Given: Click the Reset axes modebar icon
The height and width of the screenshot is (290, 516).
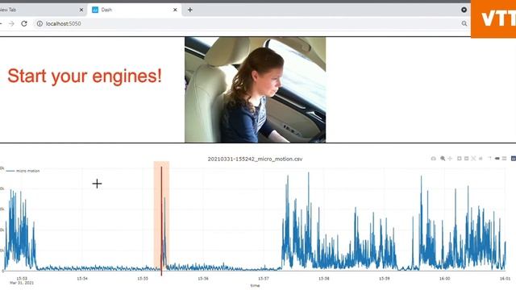Looking at the screenshot, I should (x=481, y=159).
